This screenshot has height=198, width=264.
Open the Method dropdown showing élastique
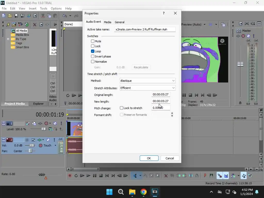[x=147, y=81]
